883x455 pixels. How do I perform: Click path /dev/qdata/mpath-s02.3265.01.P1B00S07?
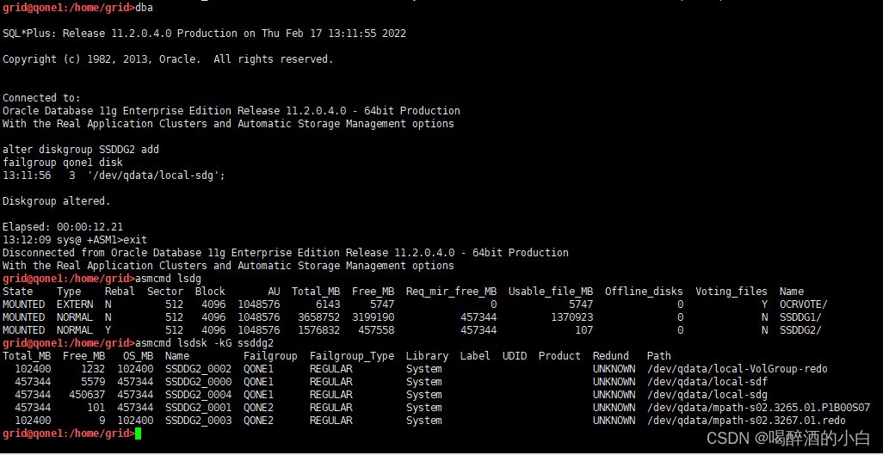point(758,408)
